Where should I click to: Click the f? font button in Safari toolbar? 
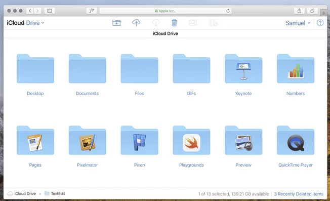tap(92, 11)
